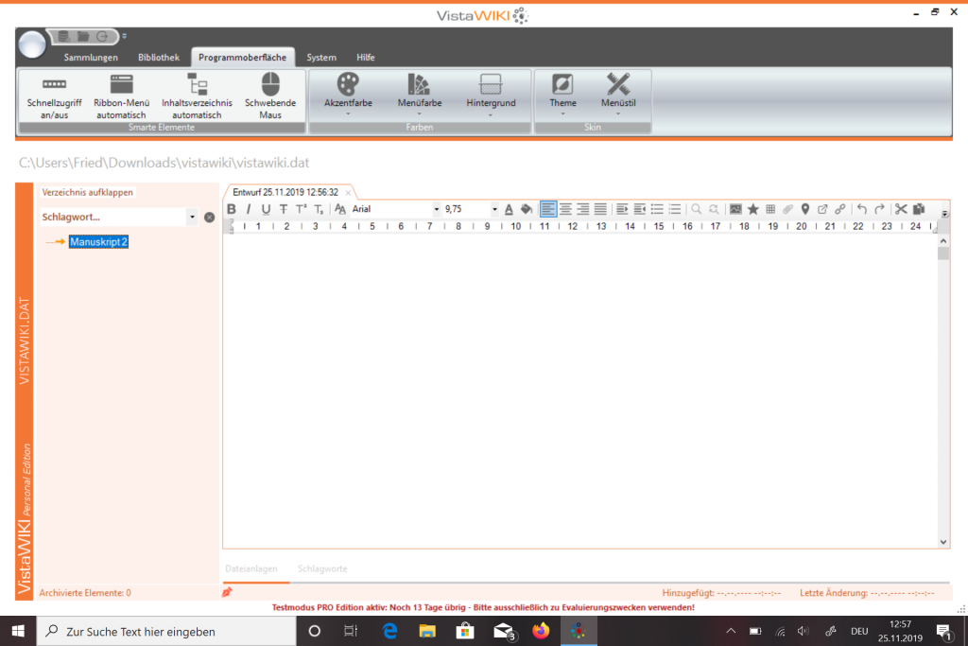Screen dimensions: 968x646
Task: Apply italic formatting
Action: 249,209
